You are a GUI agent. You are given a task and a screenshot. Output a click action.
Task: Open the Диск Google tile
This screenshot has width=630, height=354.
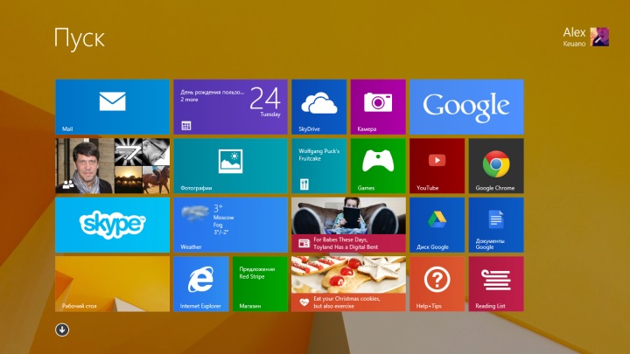coord(437,225)
